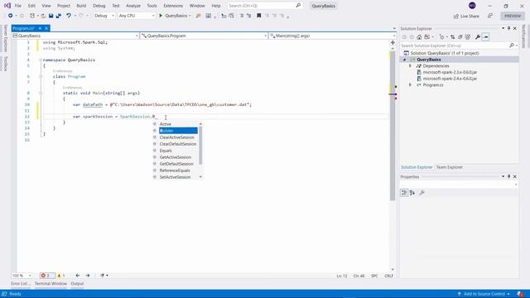Select ClearActiveSession in completion list
530x298 pixels.
pyautogui.click(x=176, y=137)
